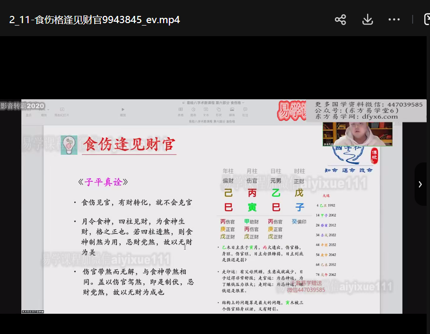Select the 形状 shape icon in toolbar
The height and width of the screenshot is (334, 430).
[219, 111]
